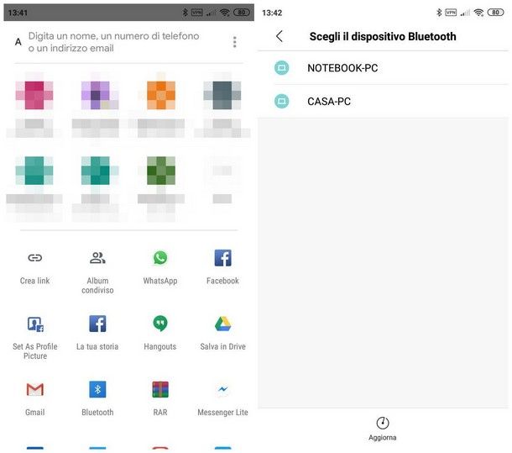Choose Set As Profile Picture icon
This screenshot has width=512, height=453.
click(35, 324)
